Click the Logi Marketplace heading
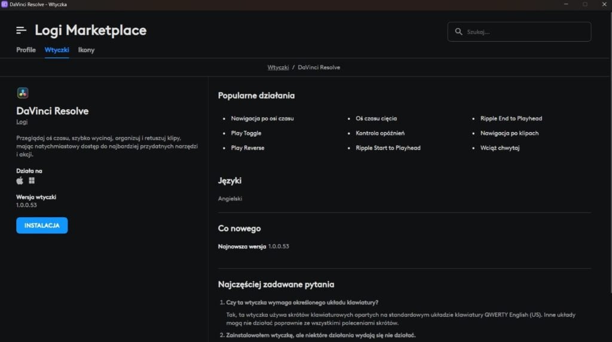 tap(90, 30)
